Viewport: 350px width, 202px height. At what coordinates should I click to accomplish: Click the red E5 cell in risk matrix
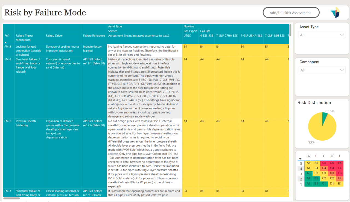(x=340, y=163)
